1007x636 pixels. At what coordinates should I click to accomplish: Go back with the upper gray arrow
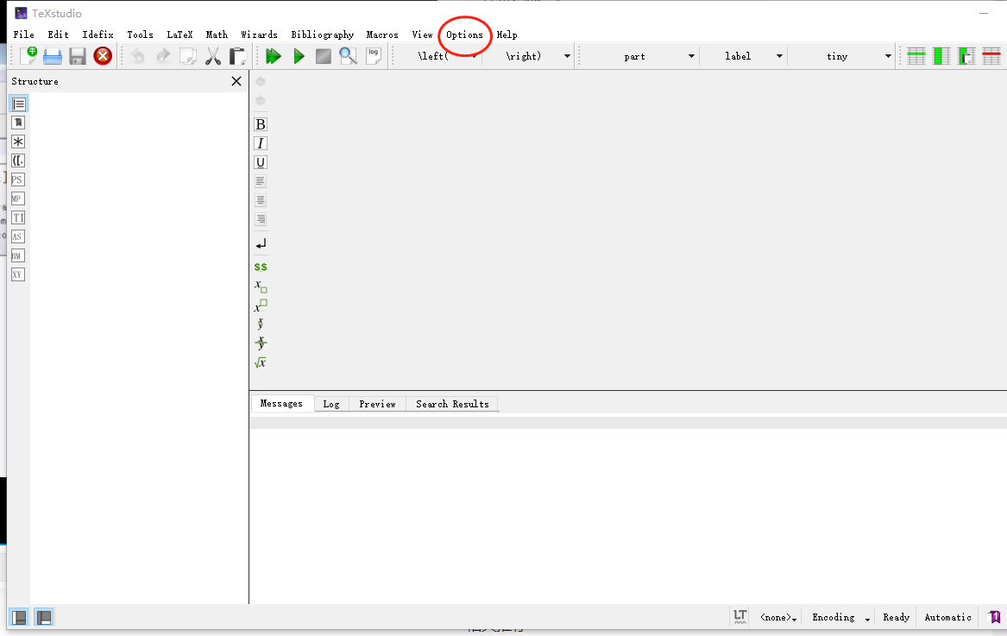260,81
